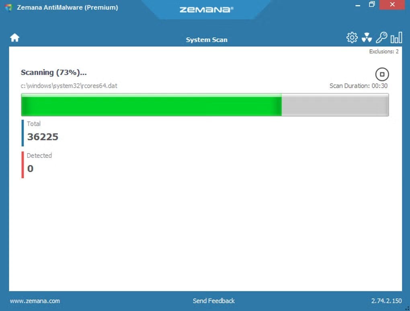Go to the Home screen icon
410x311 pixels.
[14, 38]
